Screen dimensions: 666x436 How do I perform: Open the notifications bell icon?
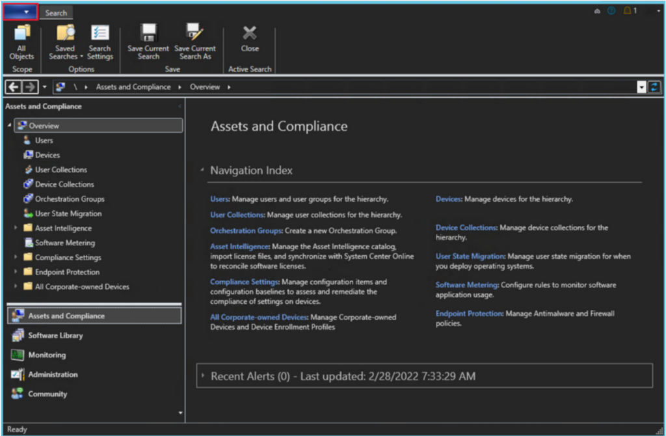click(628, 10)
